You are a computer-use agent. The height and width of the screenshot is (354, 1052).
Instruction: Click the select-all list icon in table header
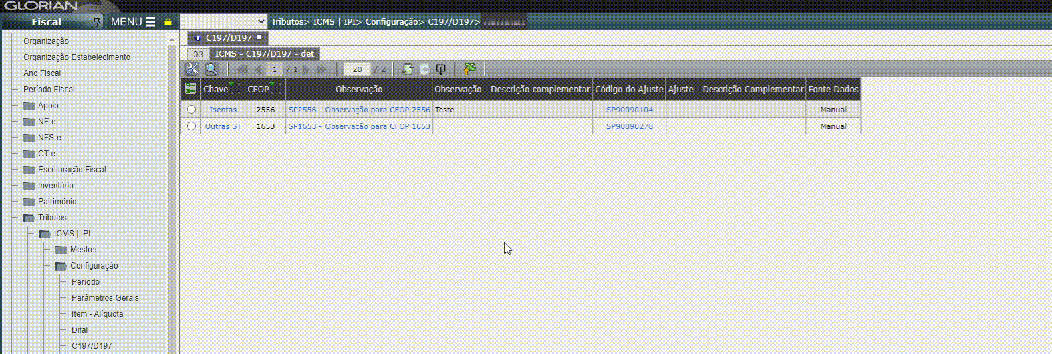coord(190,88)
